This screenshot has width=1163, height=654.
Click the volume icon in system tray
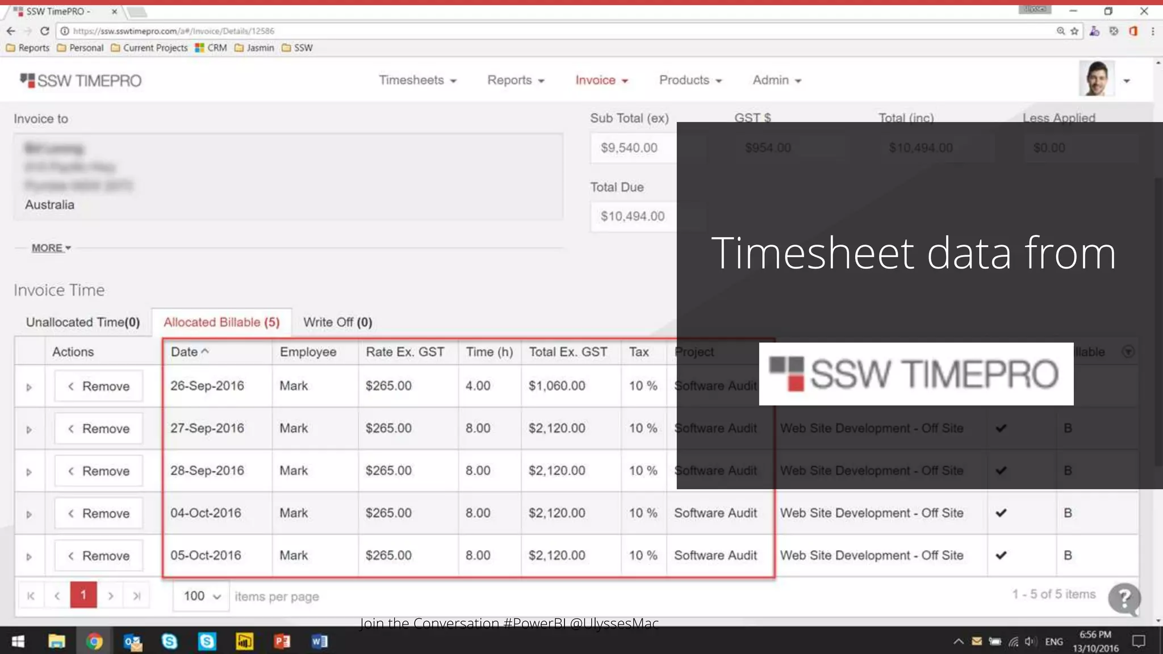click(1031, 642)
